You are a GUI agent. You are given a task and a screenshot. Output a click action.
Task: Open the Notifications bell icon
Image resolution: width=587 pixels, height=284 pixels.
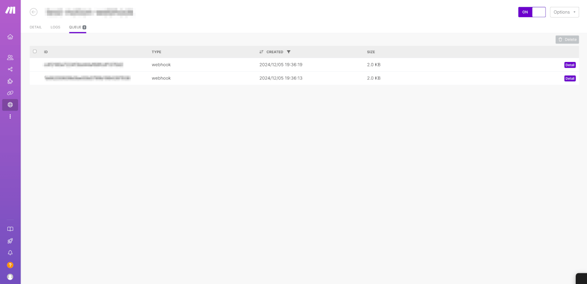pos(10,253)
